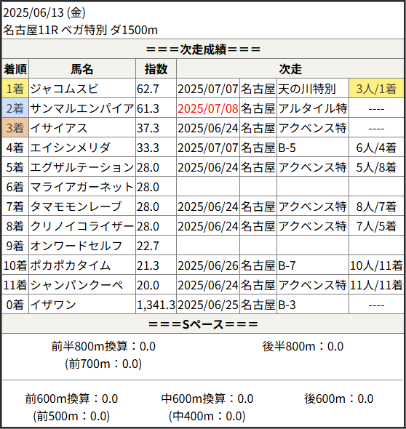Open horse name ジャコムスビ
The image size is (406, 429).
click(x=64, y=89)
